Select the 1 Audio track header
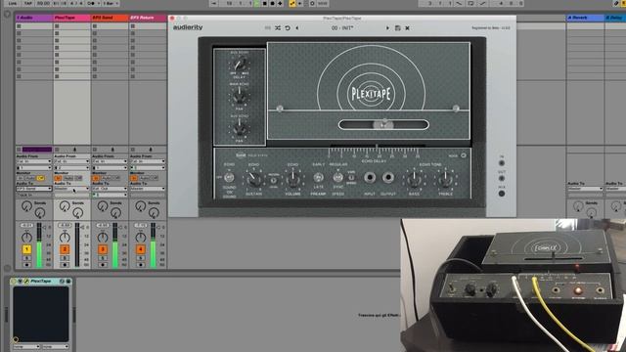626x352 pixels. click(34, 18)
